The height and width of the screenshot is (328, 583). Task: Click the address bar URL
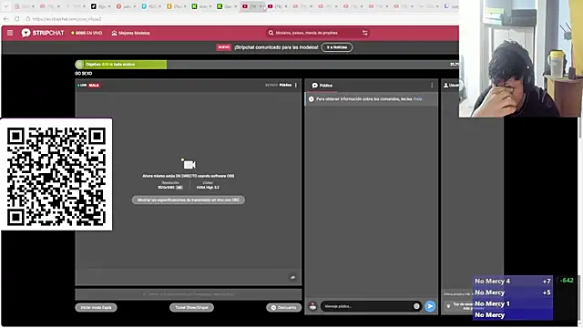click(x=66, y=18)
